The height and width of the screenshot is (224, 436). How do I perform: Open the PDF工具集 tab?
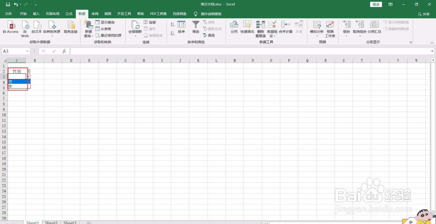tap(158, 14)
